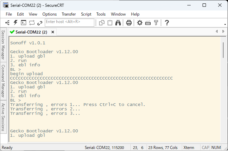Click the Reconnect toolbar icon
The width and height of the screenshot is (228, 151).
click(32, 23)
